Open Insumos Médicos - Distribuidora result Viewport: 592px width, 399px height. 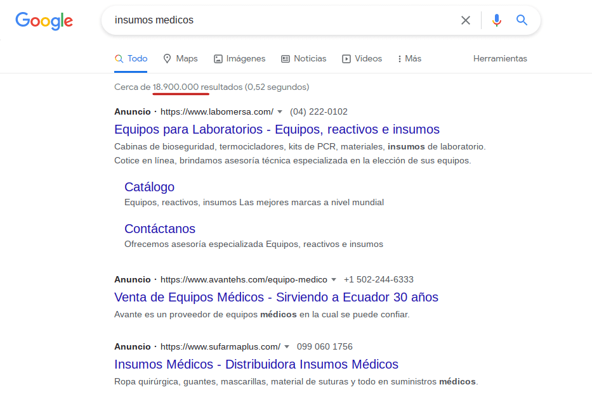click(x=256, y=364)
